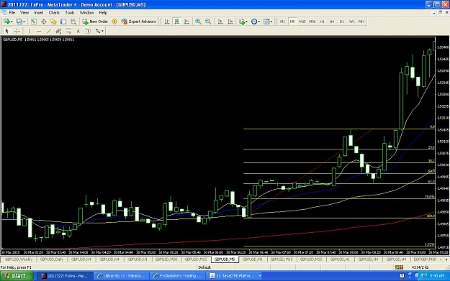Open the Profiles toolbar icon
The image size is (450, 281).
click(x=19, y=22)
